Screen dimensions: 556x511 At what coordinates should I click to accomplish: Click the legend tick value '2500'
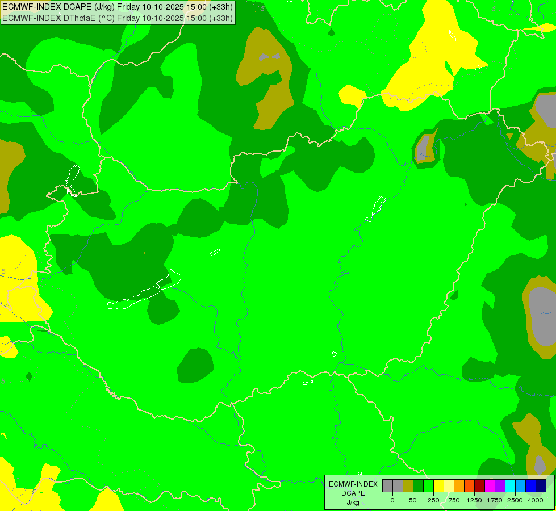coord(515,500)
